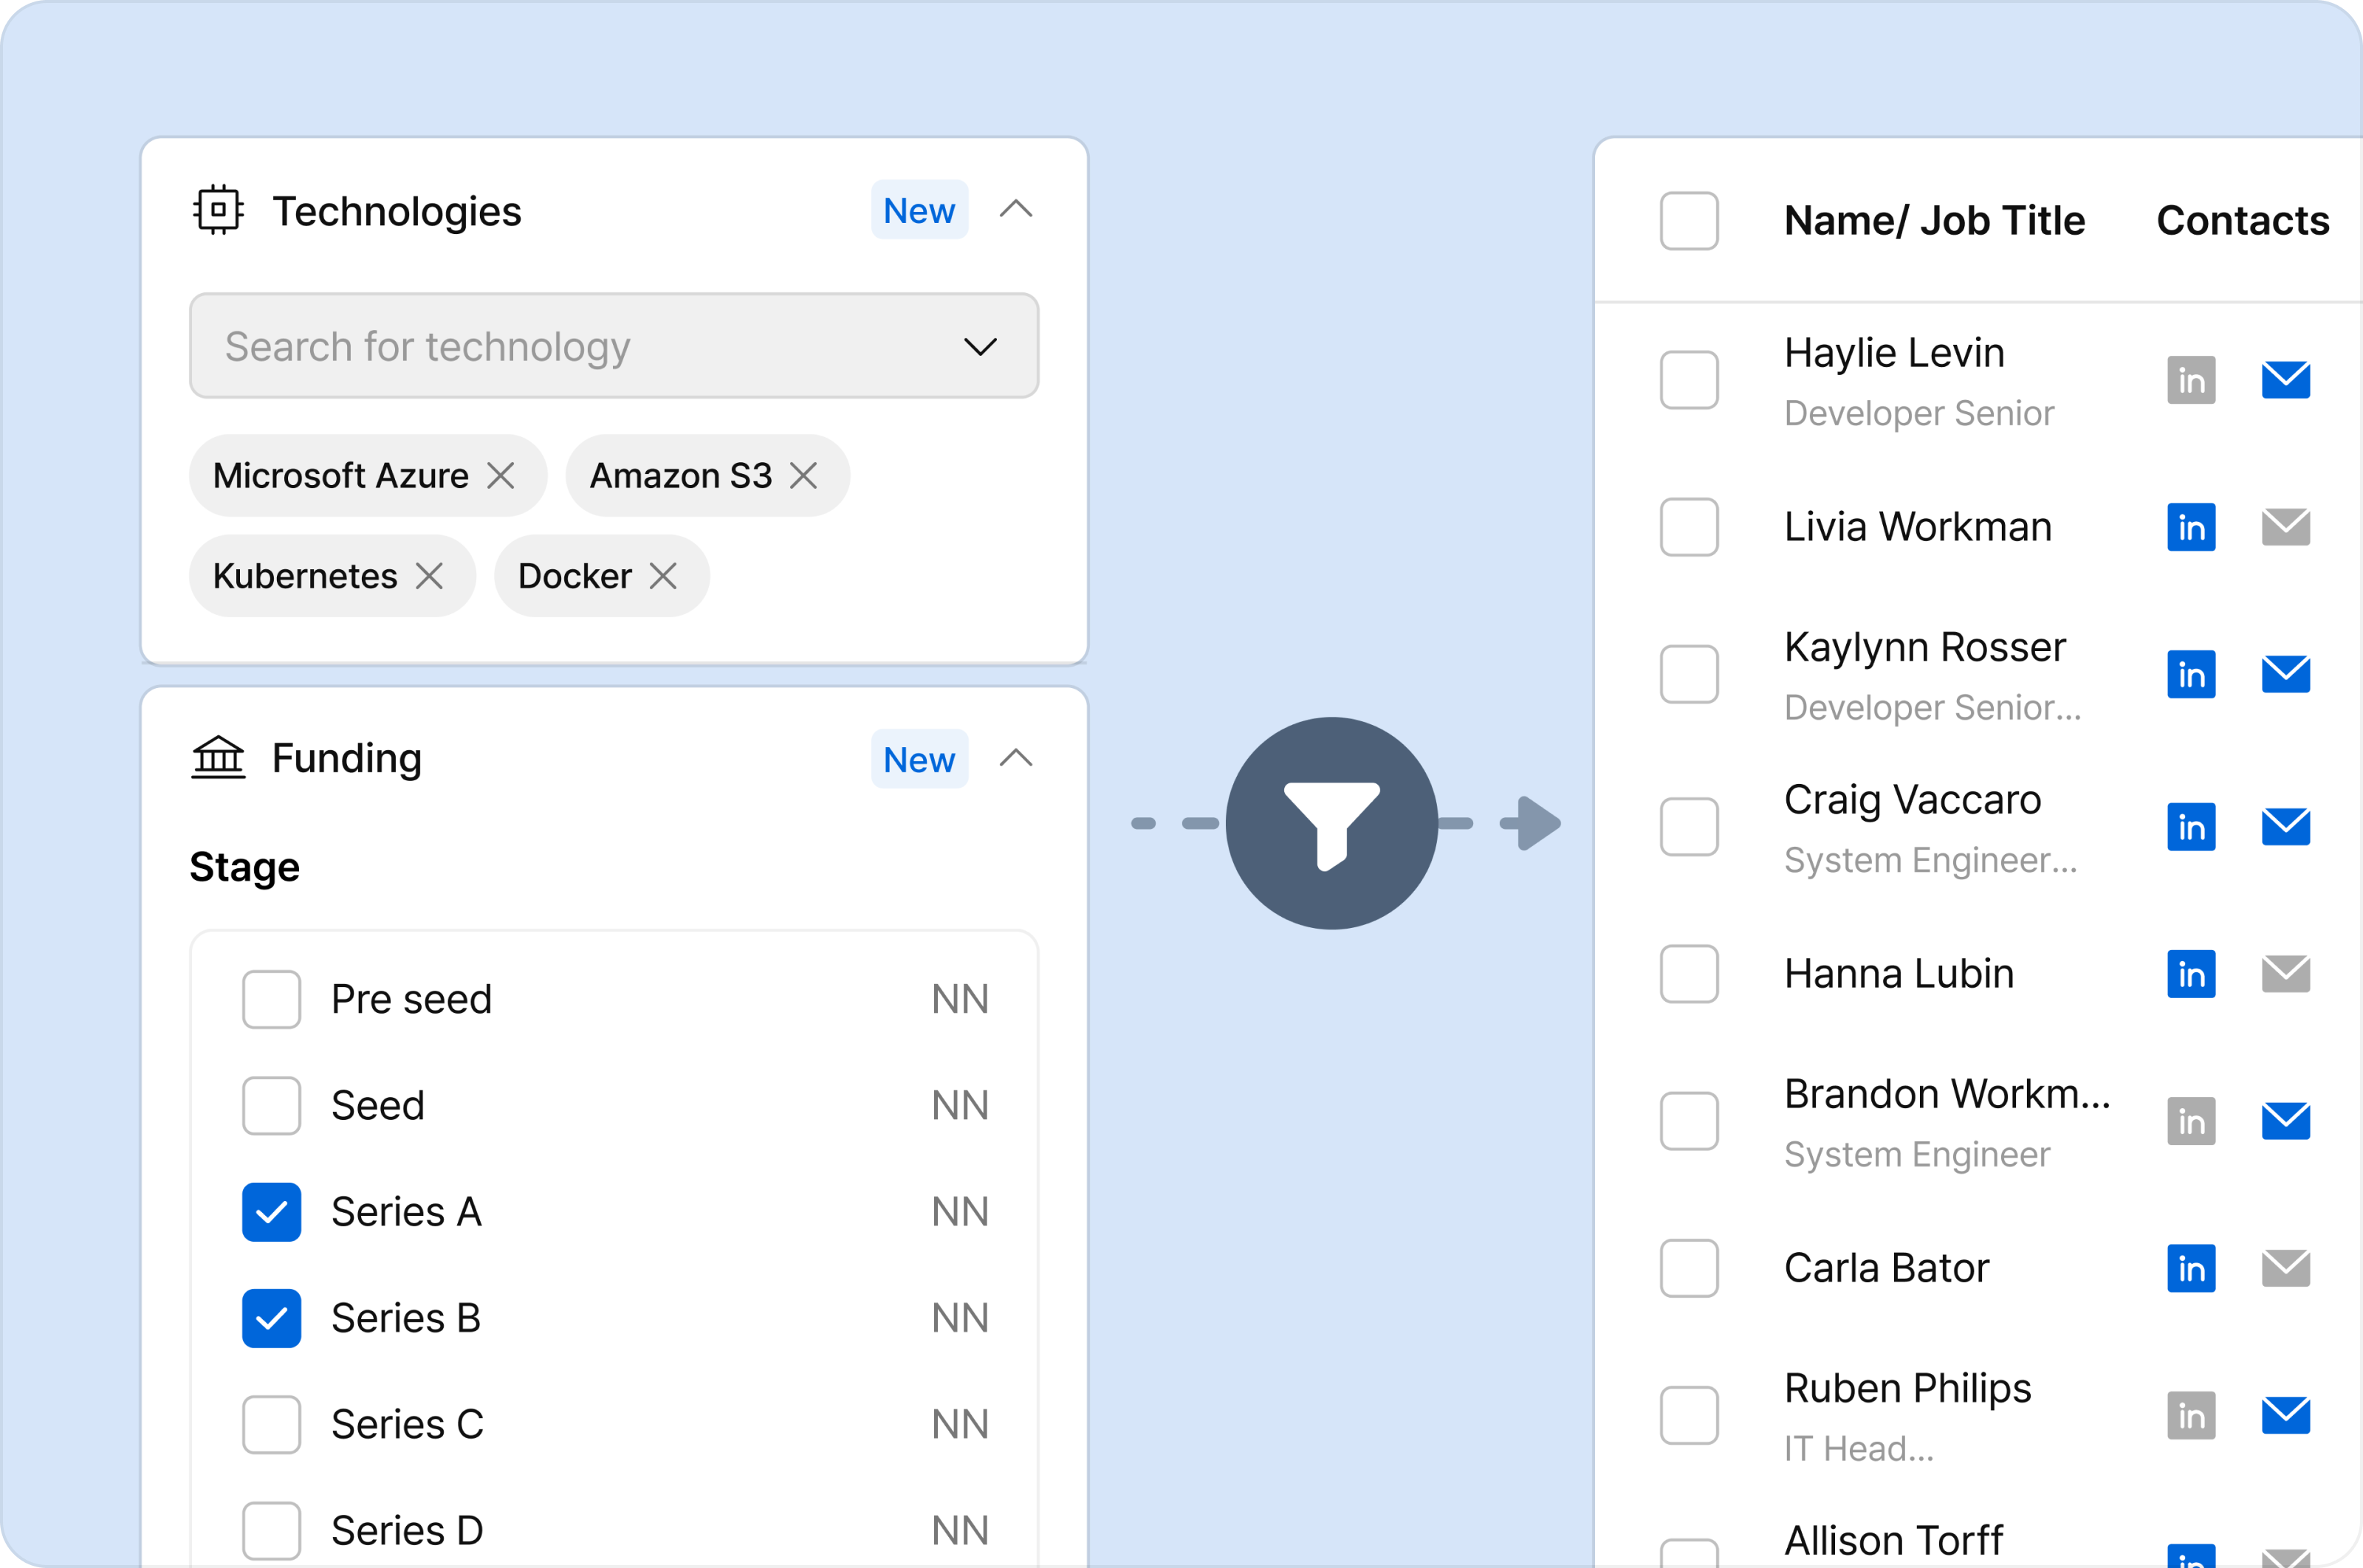Click the Contacts column header
The height and width of the screenshot is (1568, 2363).
(2243, 221)
